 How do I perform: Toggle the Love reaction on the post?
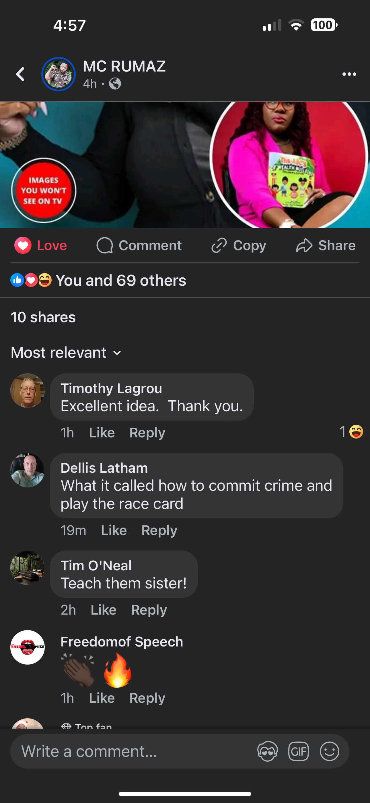(40, 245)
